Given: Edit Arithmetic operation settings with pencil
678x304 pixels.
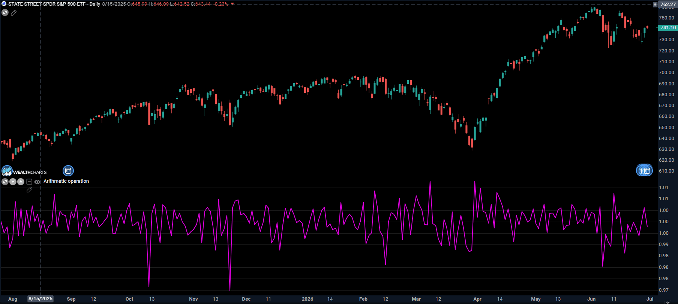Looking at the screenshot, I should click(29, 190).
